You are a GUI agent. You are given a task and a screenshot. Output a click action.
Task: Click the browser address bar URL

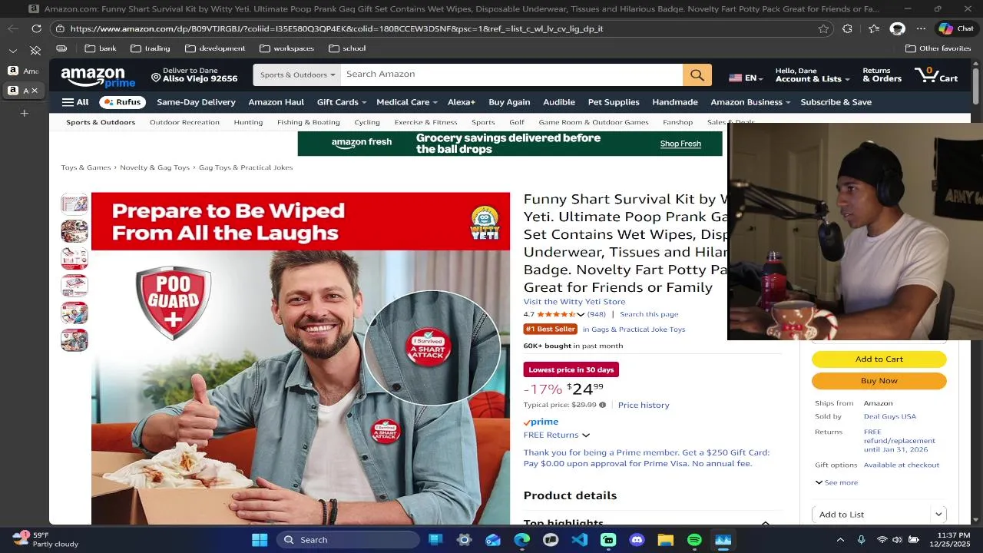(x=336, y=28)
